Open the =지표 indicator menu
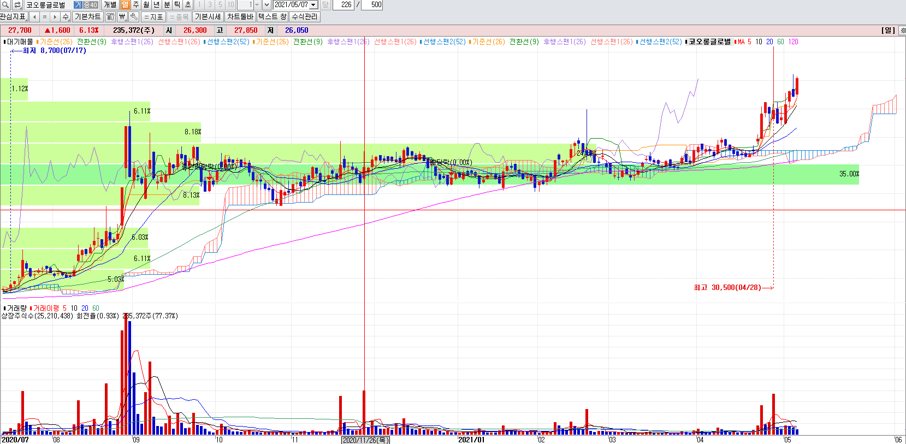Image resolution: width=906 pixels, height=444 pixels. pyautogui.click(x=154, y=17)
